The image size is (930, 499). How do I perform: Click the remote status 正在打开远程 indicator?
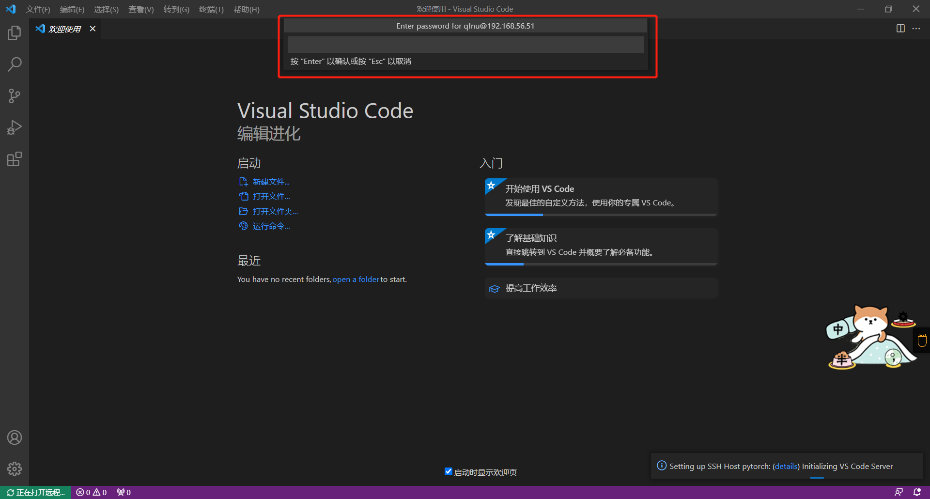[x=35, y=492]
